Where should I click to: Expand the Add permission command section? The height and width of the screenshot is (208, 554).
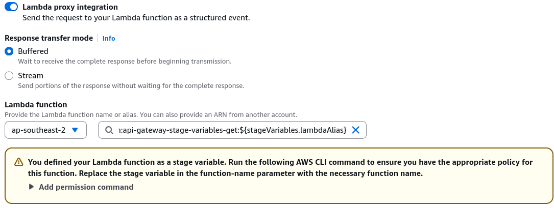click(x=86, y=187)
